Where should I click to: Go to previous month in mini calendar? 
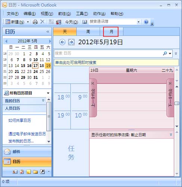[6, 41]
